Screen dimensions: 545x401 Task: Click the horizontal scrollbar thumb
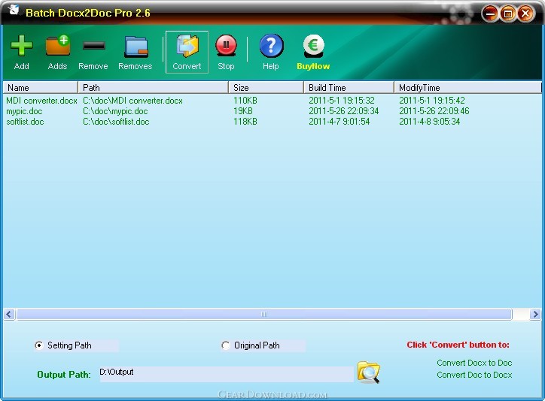tap(264, 315)
